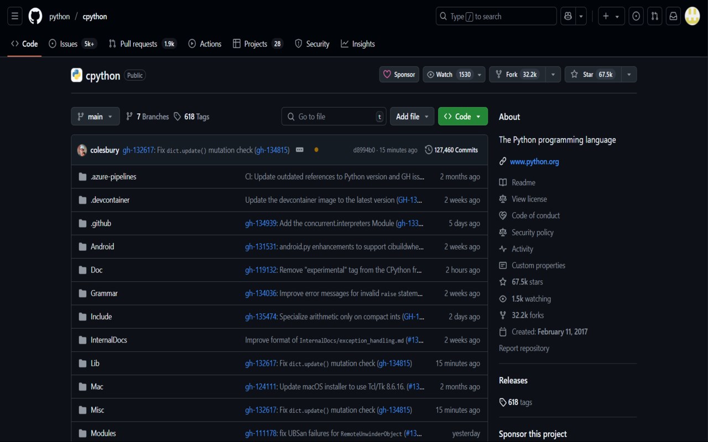Expand the Watch options dropdown arrow

pyautogui.click(x=480, y=75)
